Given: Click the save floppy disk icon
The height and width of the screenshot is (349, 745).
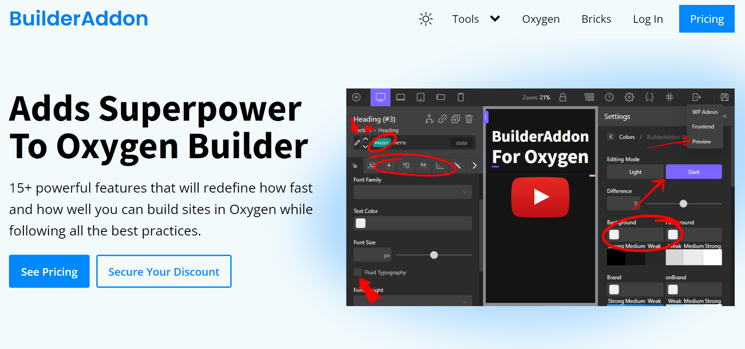Looking at the screenshot, I should pos(724,97).
